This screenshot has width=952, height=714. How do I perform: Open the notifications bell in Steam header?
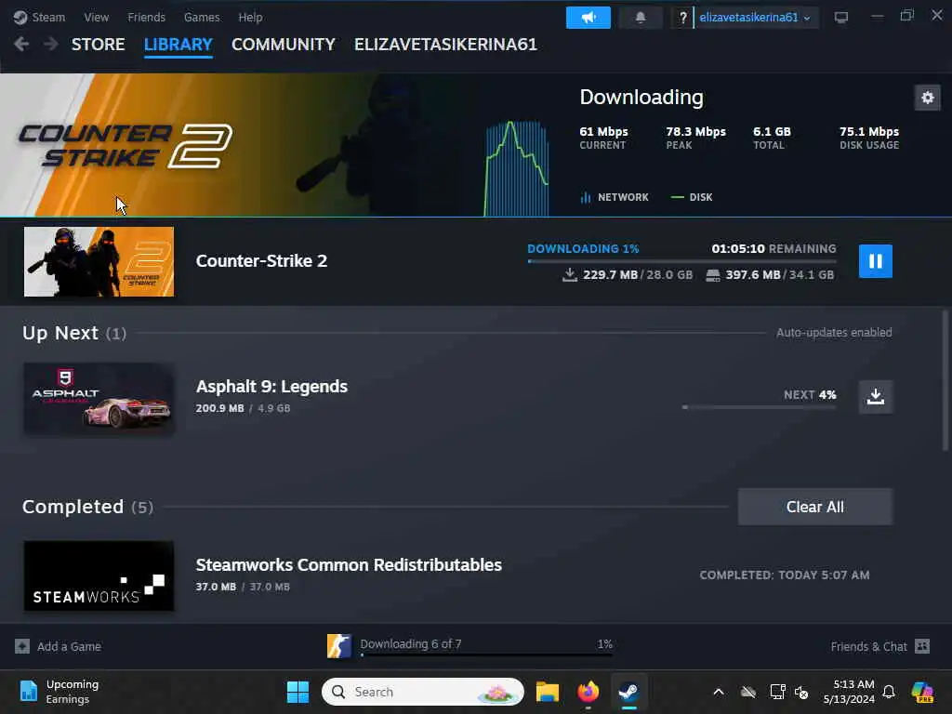click(640, 18)
